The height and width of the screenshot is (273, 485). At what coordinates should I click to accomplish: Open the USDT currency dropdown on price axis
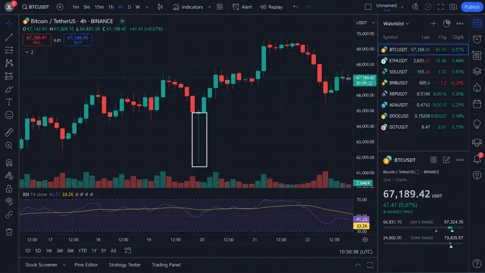(365, 23)
